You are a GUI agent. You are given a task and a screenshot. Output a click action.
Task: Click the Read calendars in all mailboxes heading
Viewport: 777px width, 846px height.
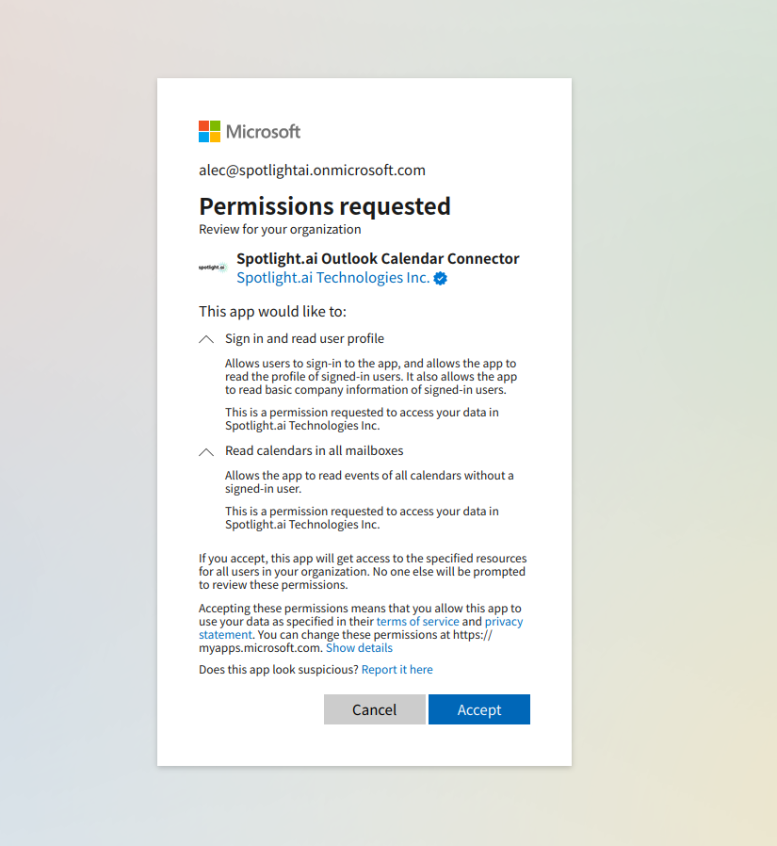pyautogui.click(x=315, y=451)
